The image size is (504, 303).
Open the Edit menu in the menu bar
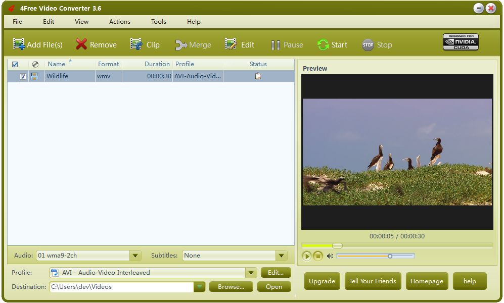(x=49, y=22)
